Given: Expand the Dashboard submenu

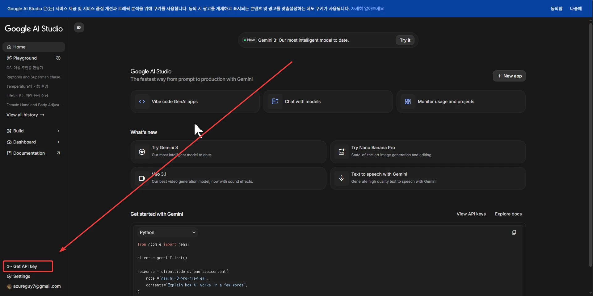Looking at the screenshot, I should pos(58,142).
